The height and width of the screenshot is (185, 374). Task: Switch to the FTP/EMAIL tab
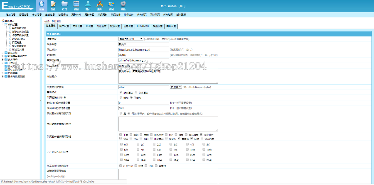click(143, 26)
